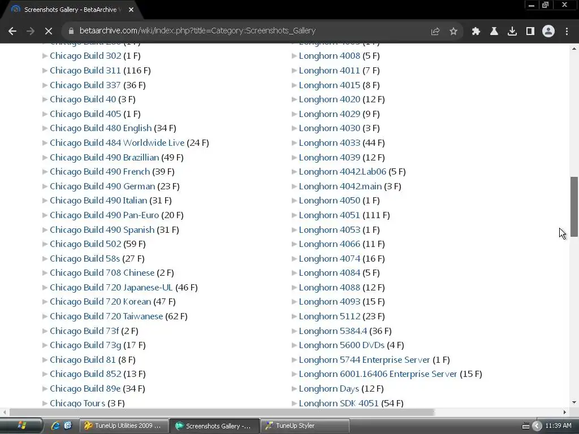Open Chicago Build 490 Spanish link
The height and width of the screenshot is (434, 579).
tap(102, 230)
